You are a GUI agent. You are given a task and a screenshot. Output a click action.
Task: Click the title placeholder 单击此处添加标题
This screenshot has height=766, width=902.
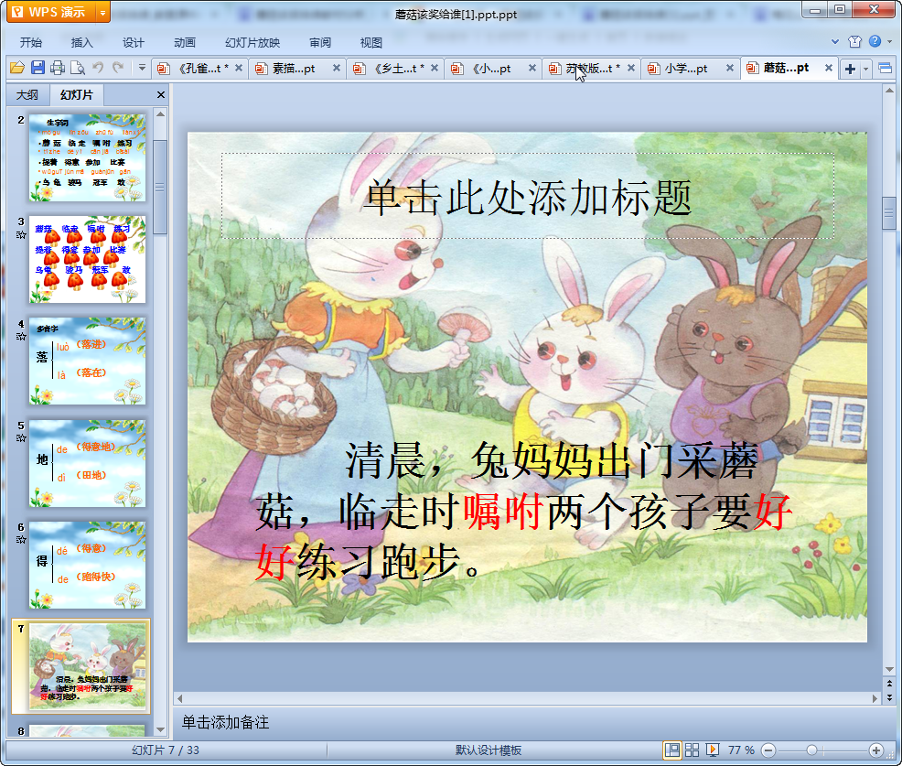pyautogui.click(x=528, y=196)
